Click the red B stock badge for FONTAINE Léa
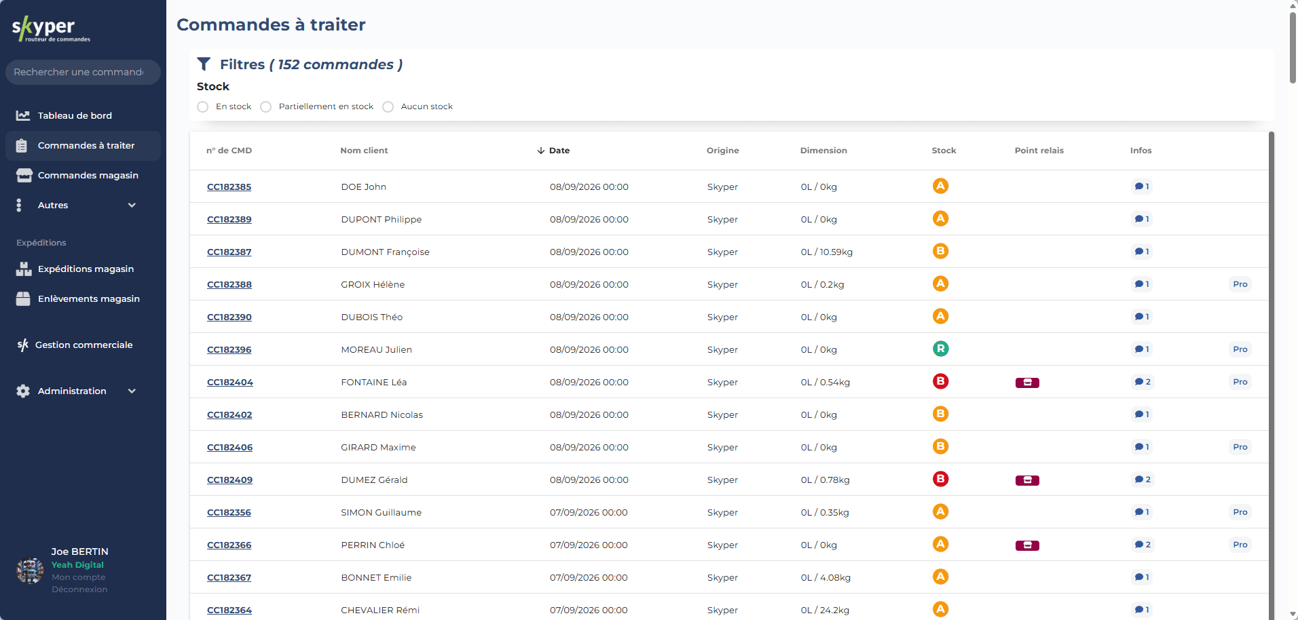The width and height of the screenshot is (1298, 620). [x=940, y=381]
